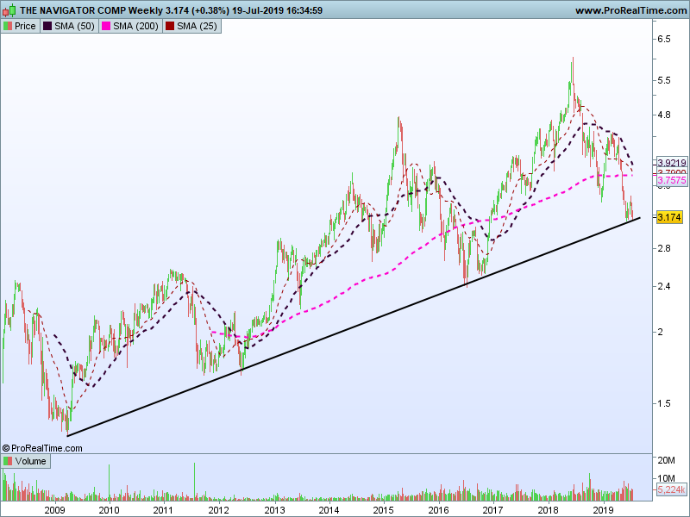Click the 4.8 price axis label
This screenshot has height=517, width=690.
coord(664,115)
